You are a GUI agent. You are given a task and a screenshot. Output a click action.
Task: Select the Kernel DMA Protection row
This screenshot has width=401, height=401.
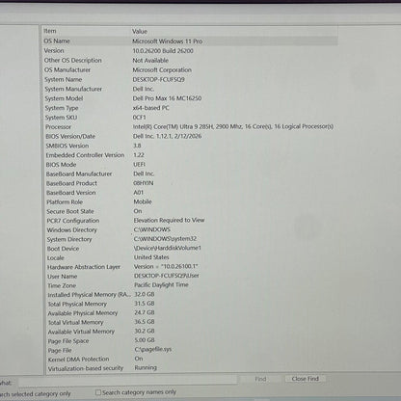coord(190,359)
